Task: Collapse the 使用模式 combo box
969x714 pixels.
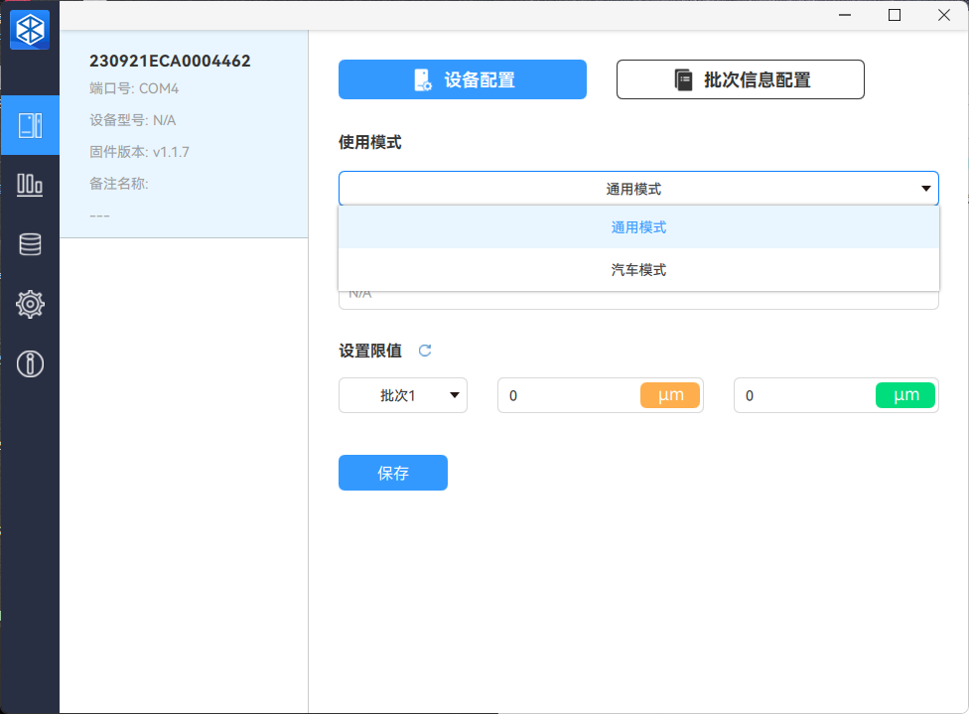Action: pyautogui.click(x=638, y=189)
